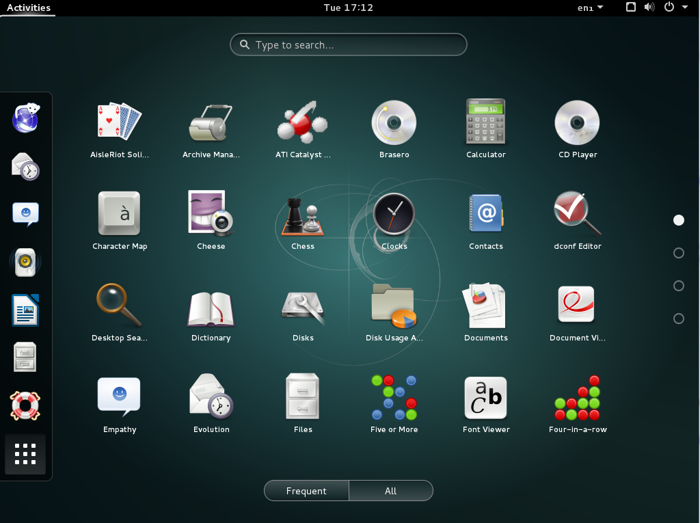Image resolution: width=700 pixels, height=523 pixels.
Task: Open file cabinet Files icon in dock
Action: pyautogui.click(x=25, y=358)
